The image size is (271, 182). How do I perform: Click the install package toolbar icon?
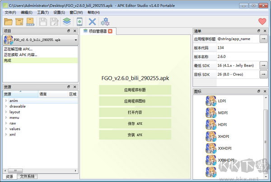[30, 22]
